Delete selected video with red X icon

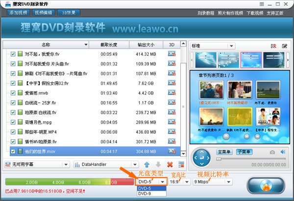(170, 164)
